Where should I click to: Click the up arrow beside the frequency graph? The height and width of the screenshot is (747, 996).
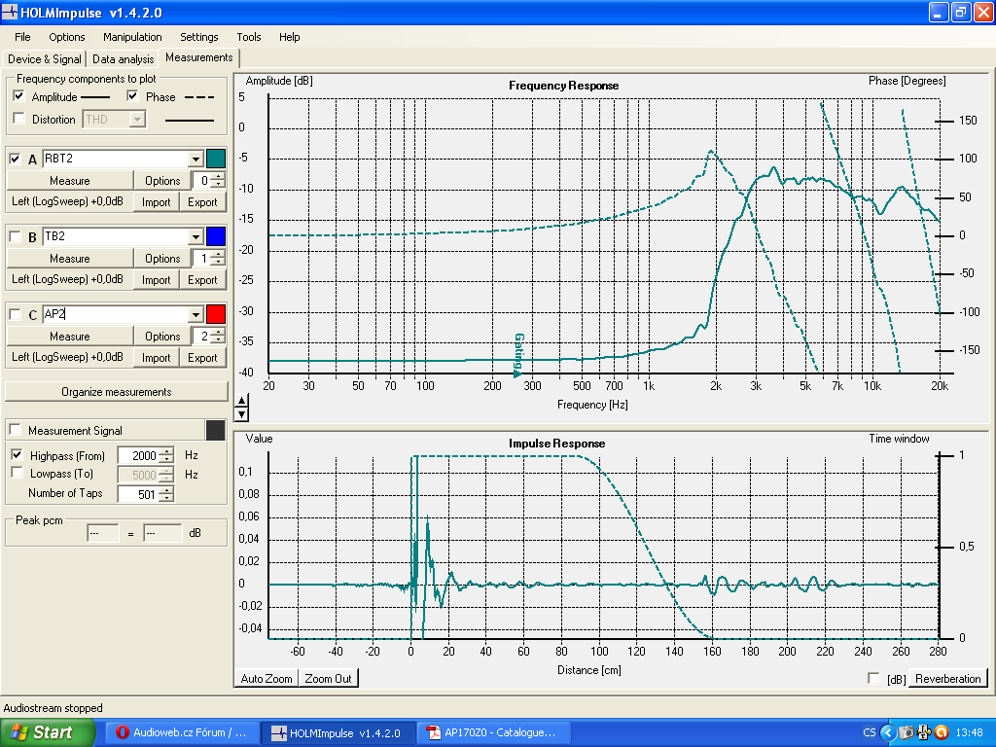241,400
